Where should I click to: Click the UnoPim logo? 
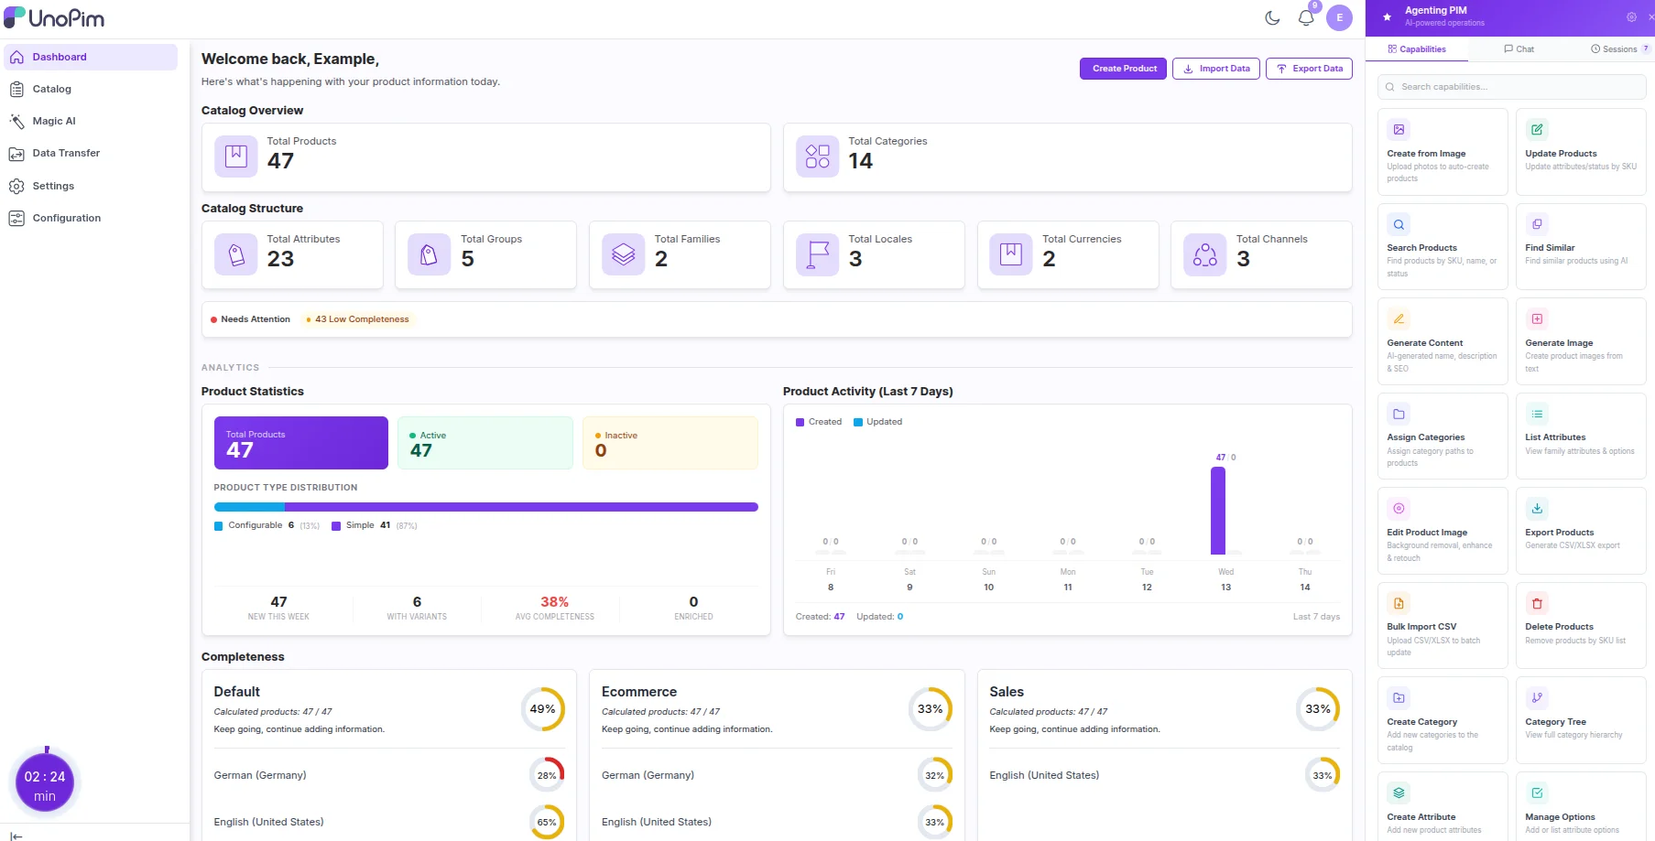click(x=54, y=17)
